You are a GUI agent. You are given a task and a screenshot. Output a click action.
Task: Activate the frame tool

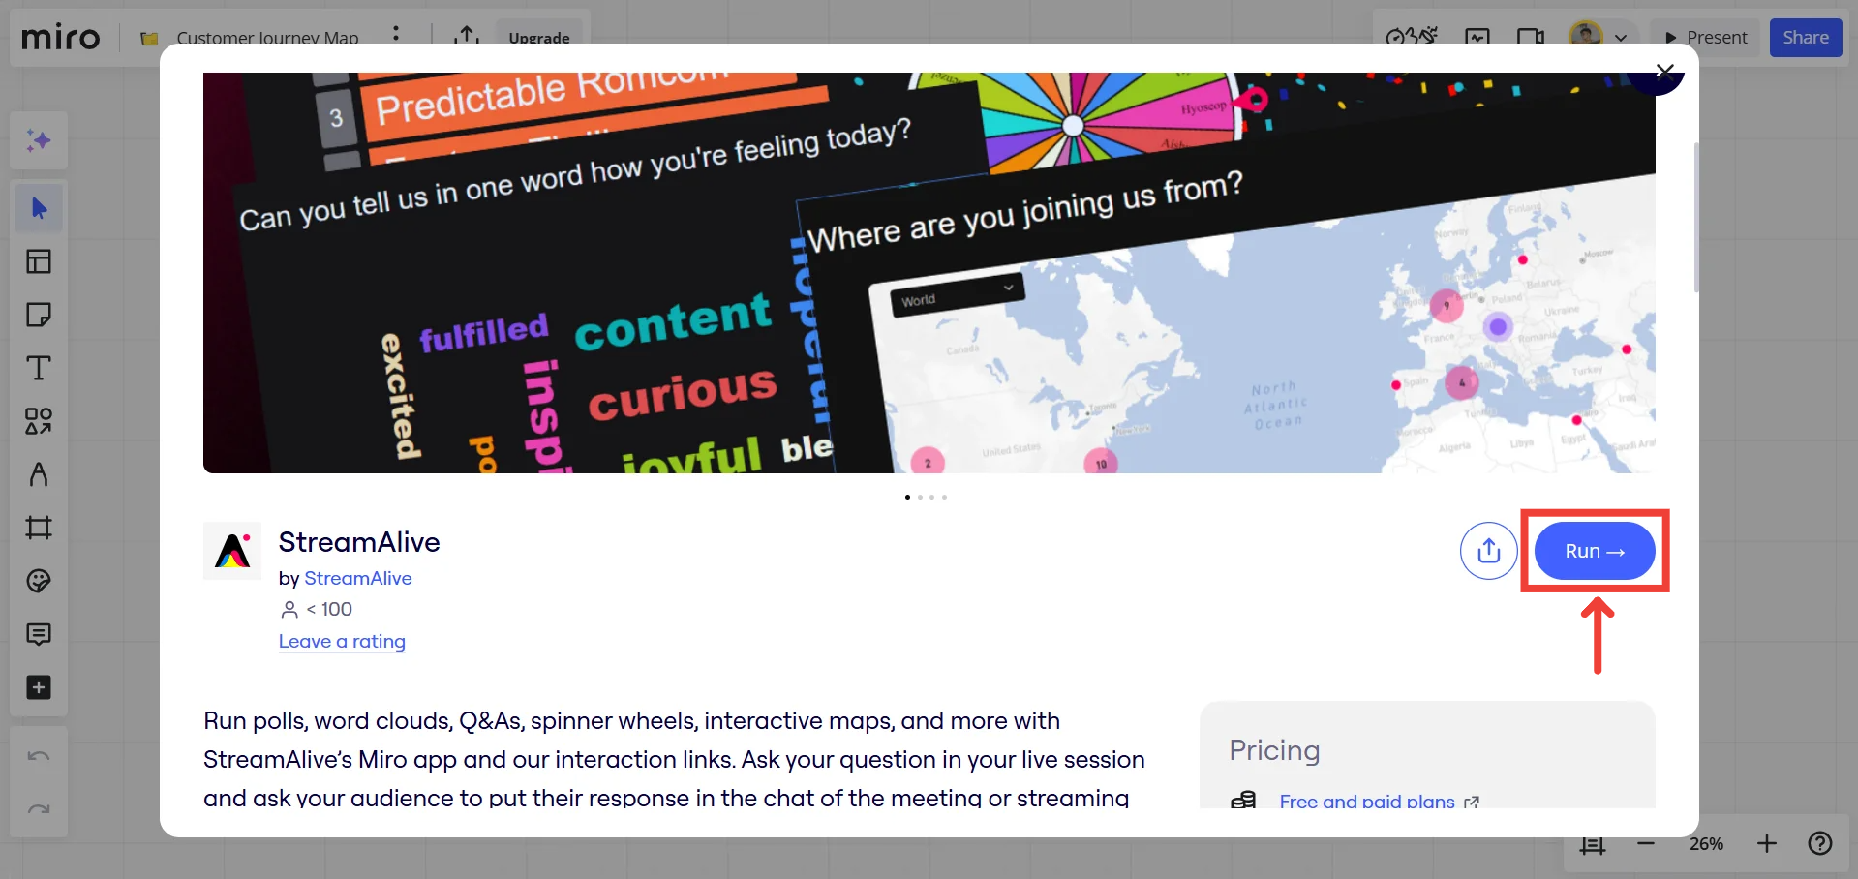(x=39, y=528)
